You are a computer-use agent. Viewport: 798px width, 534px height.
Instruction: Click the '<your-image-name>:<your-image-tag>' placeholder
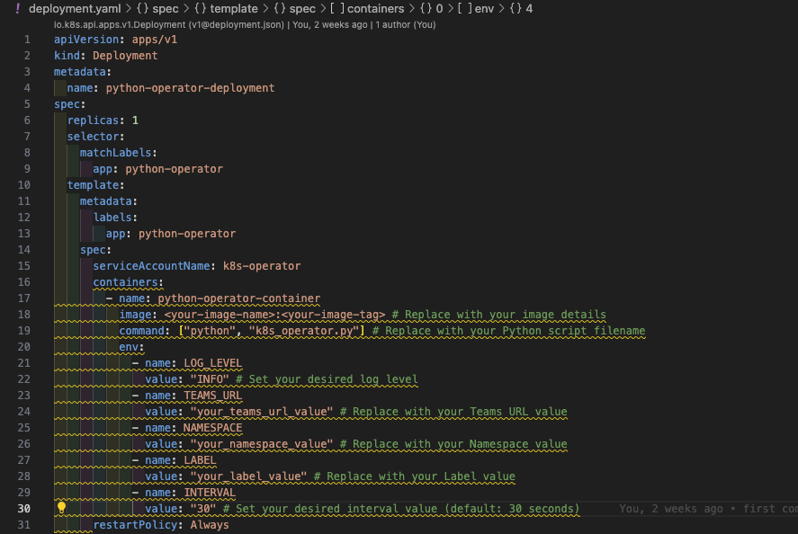(274, 315)
